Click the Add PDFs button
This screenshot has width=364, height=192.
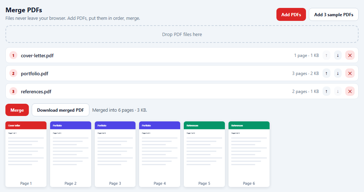click(x=291, y=15)
